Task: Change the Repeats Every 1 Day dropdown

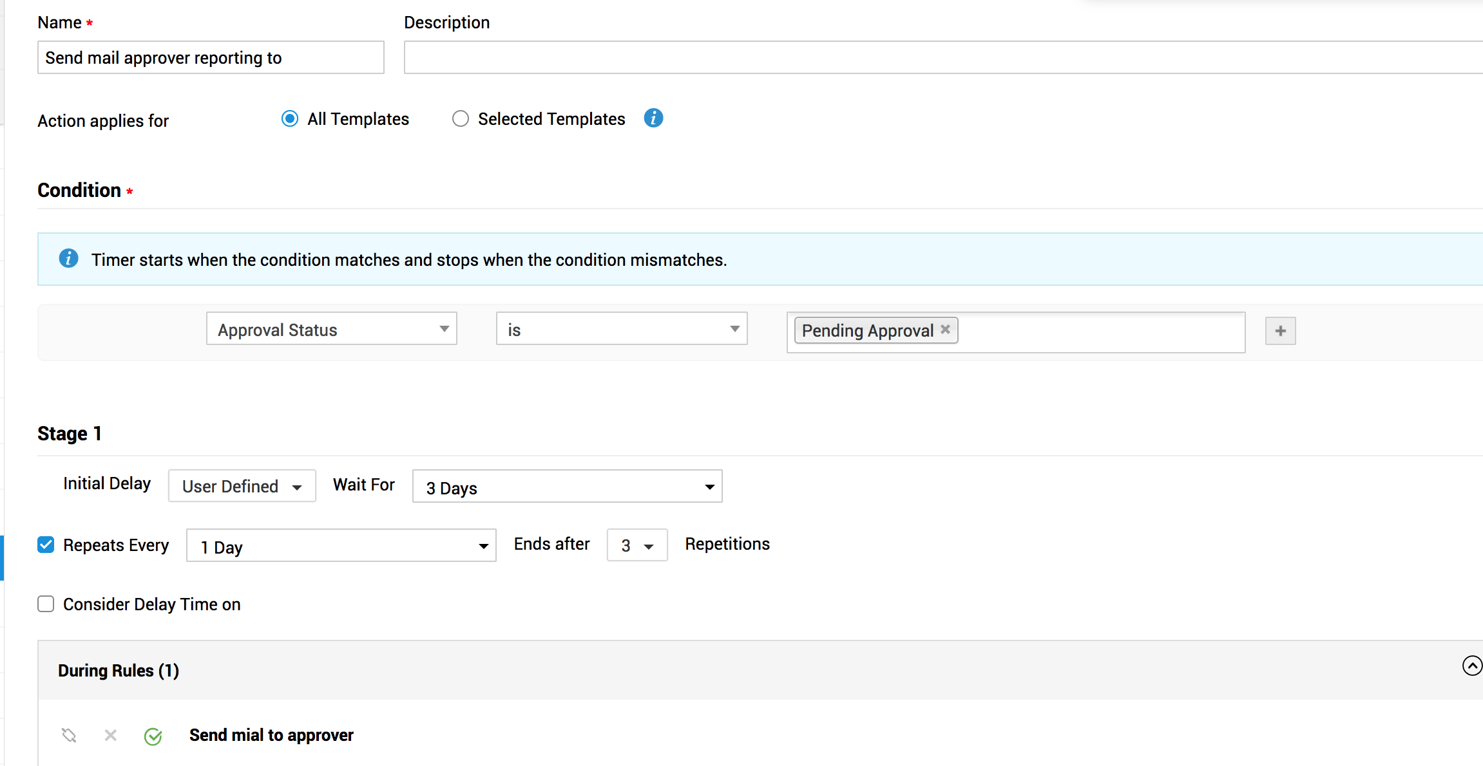Action: (x=341, y=546)
